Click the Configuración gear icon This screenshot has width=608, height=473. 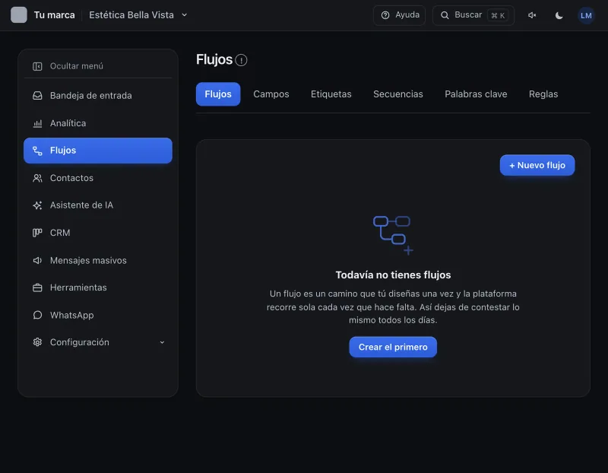tap(37, 342)
